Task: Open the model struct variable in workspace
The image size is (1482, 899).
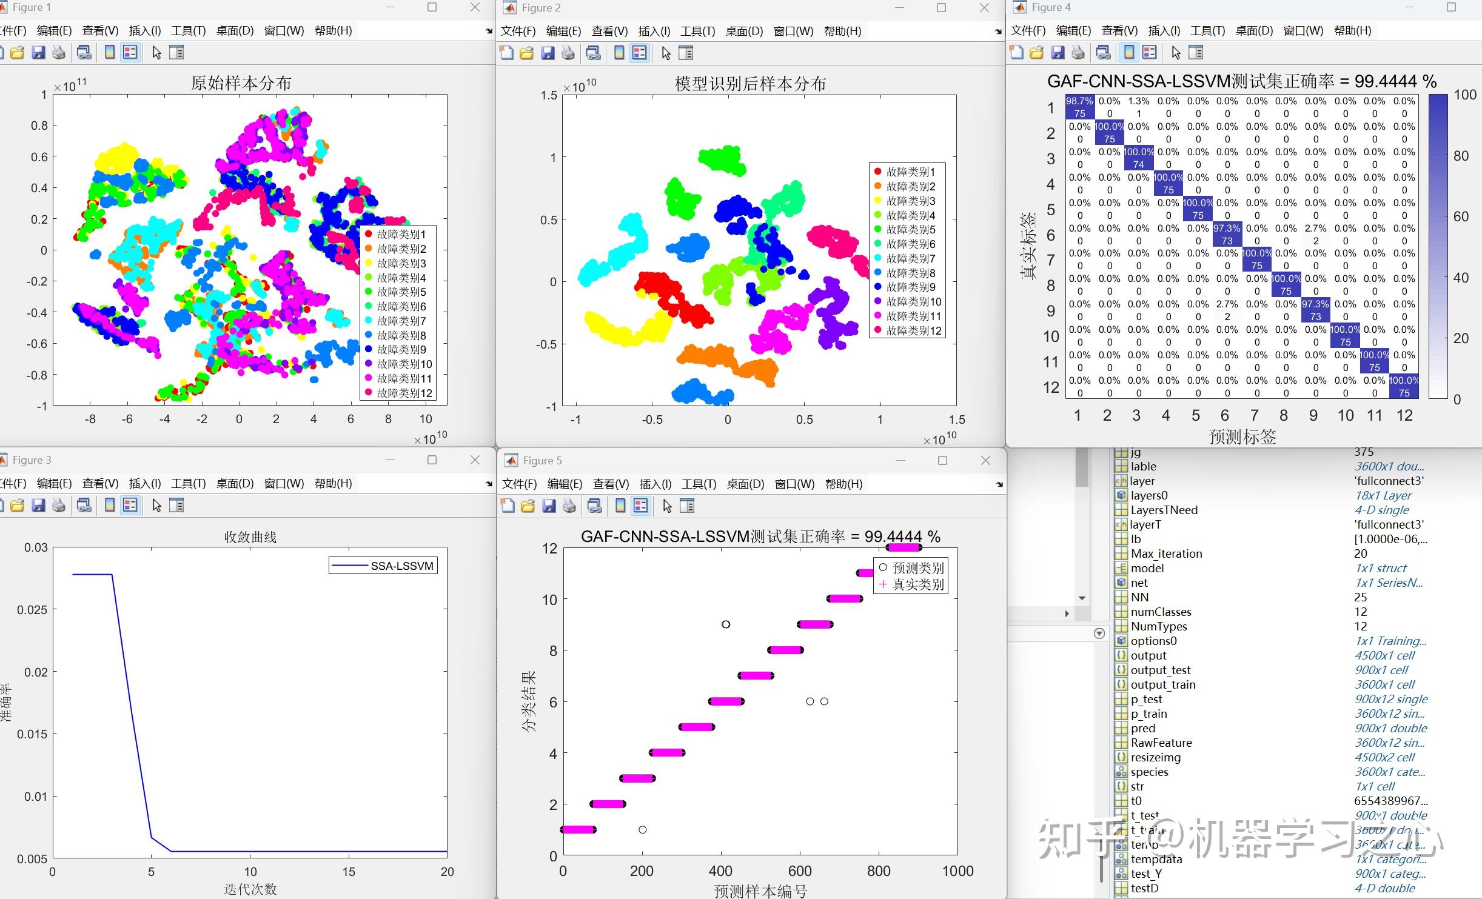Action: coord(1148,567)
